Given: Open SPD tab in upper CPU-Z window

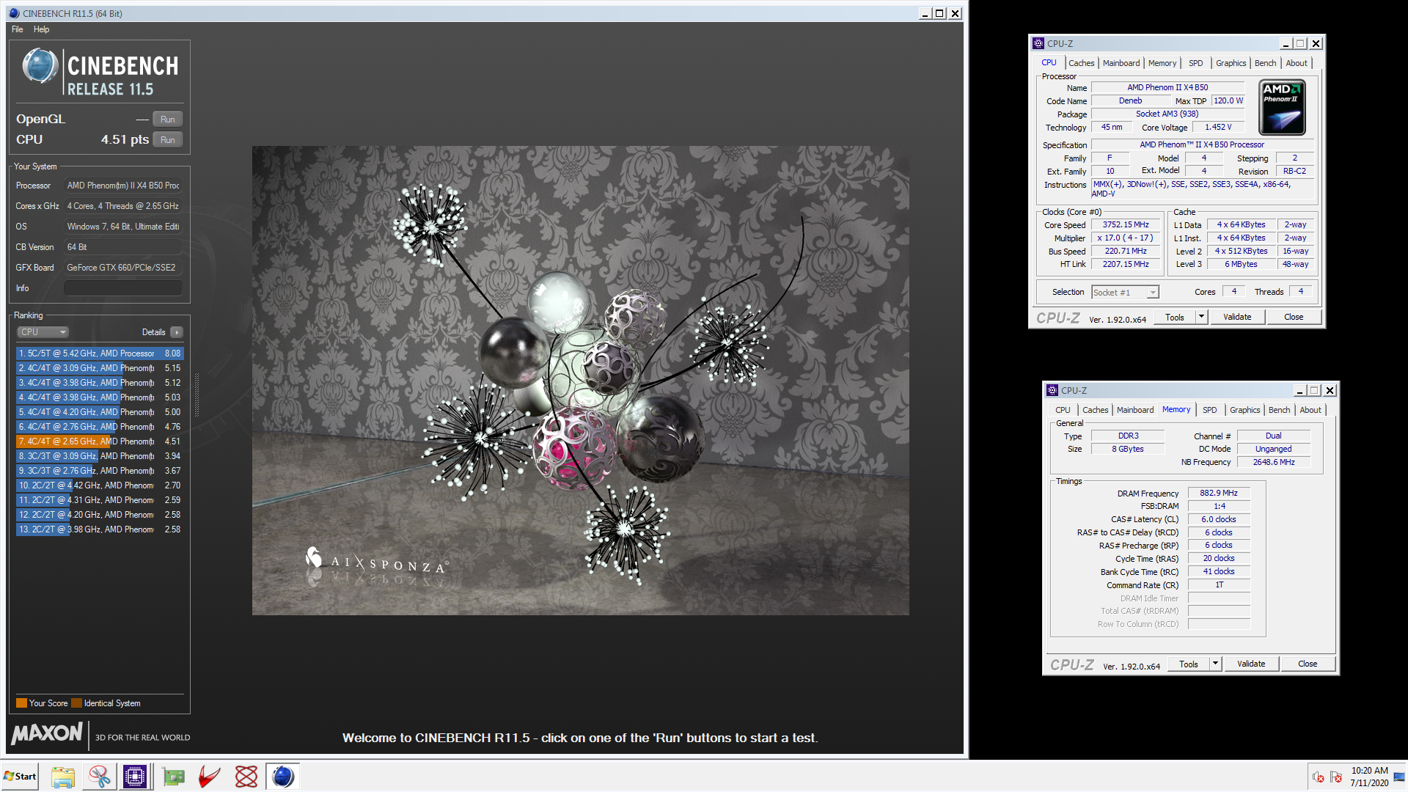Looking at the screenshot, I should click(1196, 63).
